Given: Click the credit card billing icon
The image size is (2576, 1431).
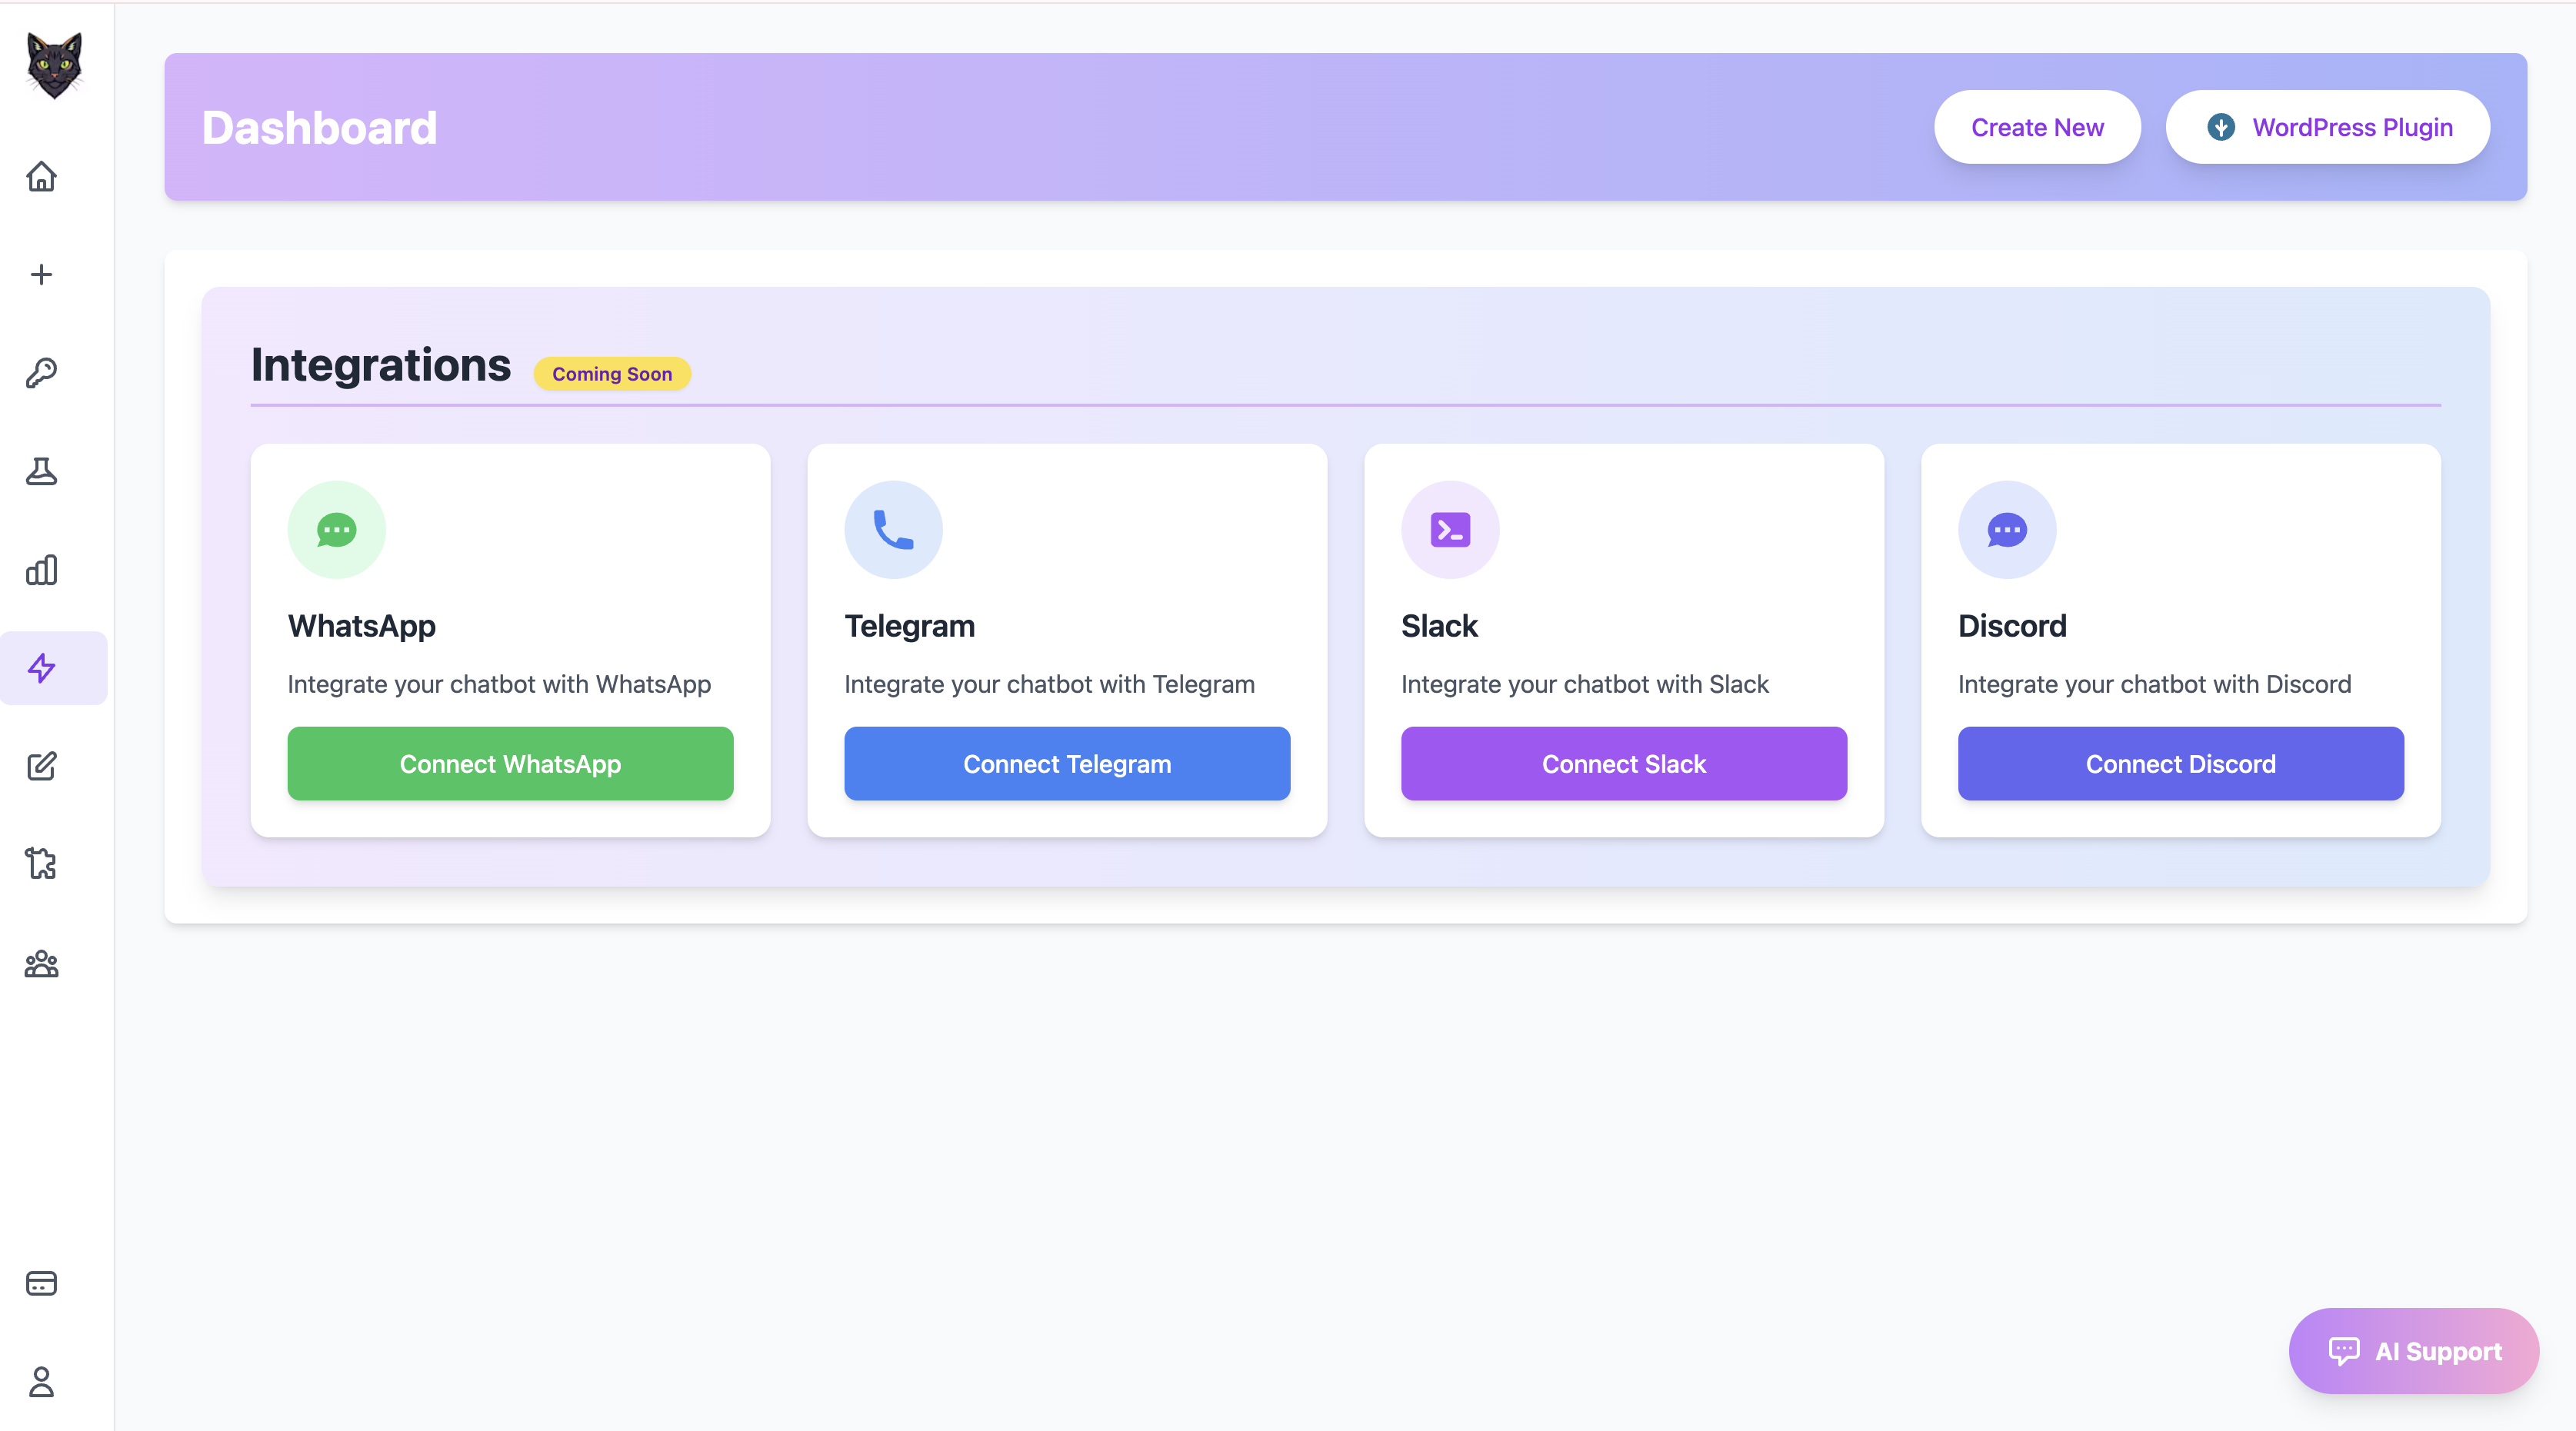Looking at the screenshot, I should [x=41, y=1283].
